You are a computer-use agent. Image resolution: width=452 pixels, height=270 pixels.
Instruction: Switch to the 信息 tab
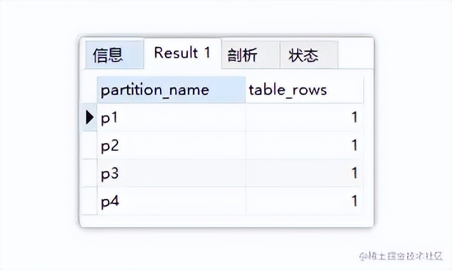point(114,55)
